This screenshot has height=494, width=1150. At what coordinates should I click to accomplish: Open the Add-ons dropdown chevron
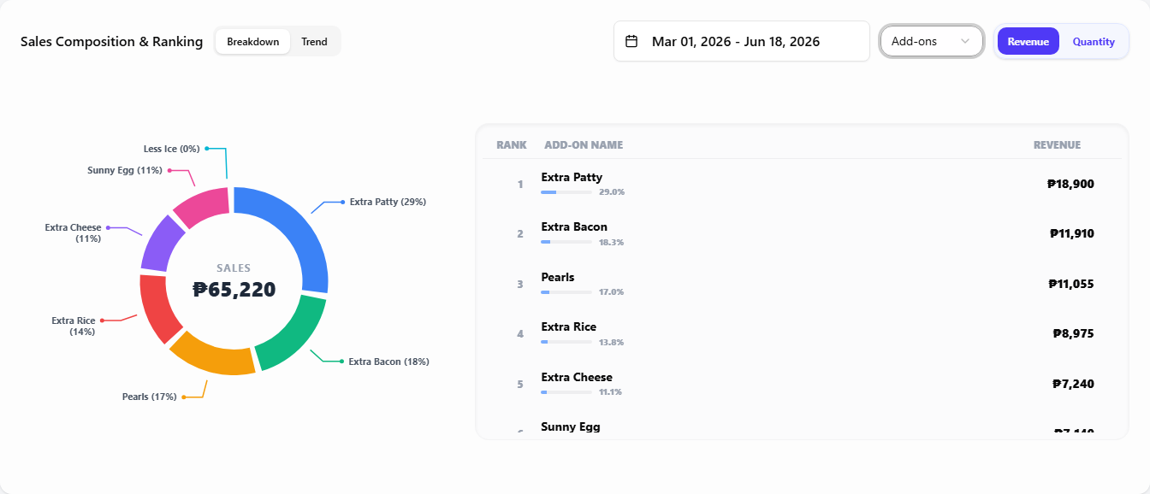pyautogui.click(x=965, y=41)
